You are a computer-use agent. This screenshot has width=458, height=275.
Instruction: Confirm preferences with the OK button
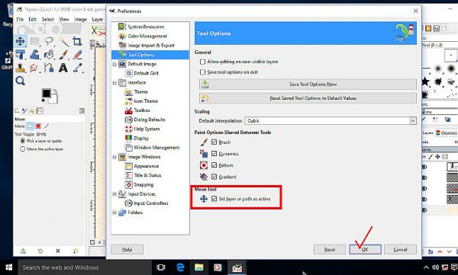[365, 249]
